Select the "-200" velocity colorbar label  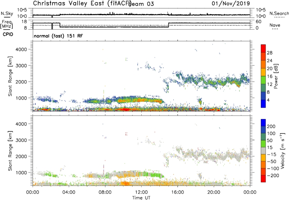[x=273, y=176]
